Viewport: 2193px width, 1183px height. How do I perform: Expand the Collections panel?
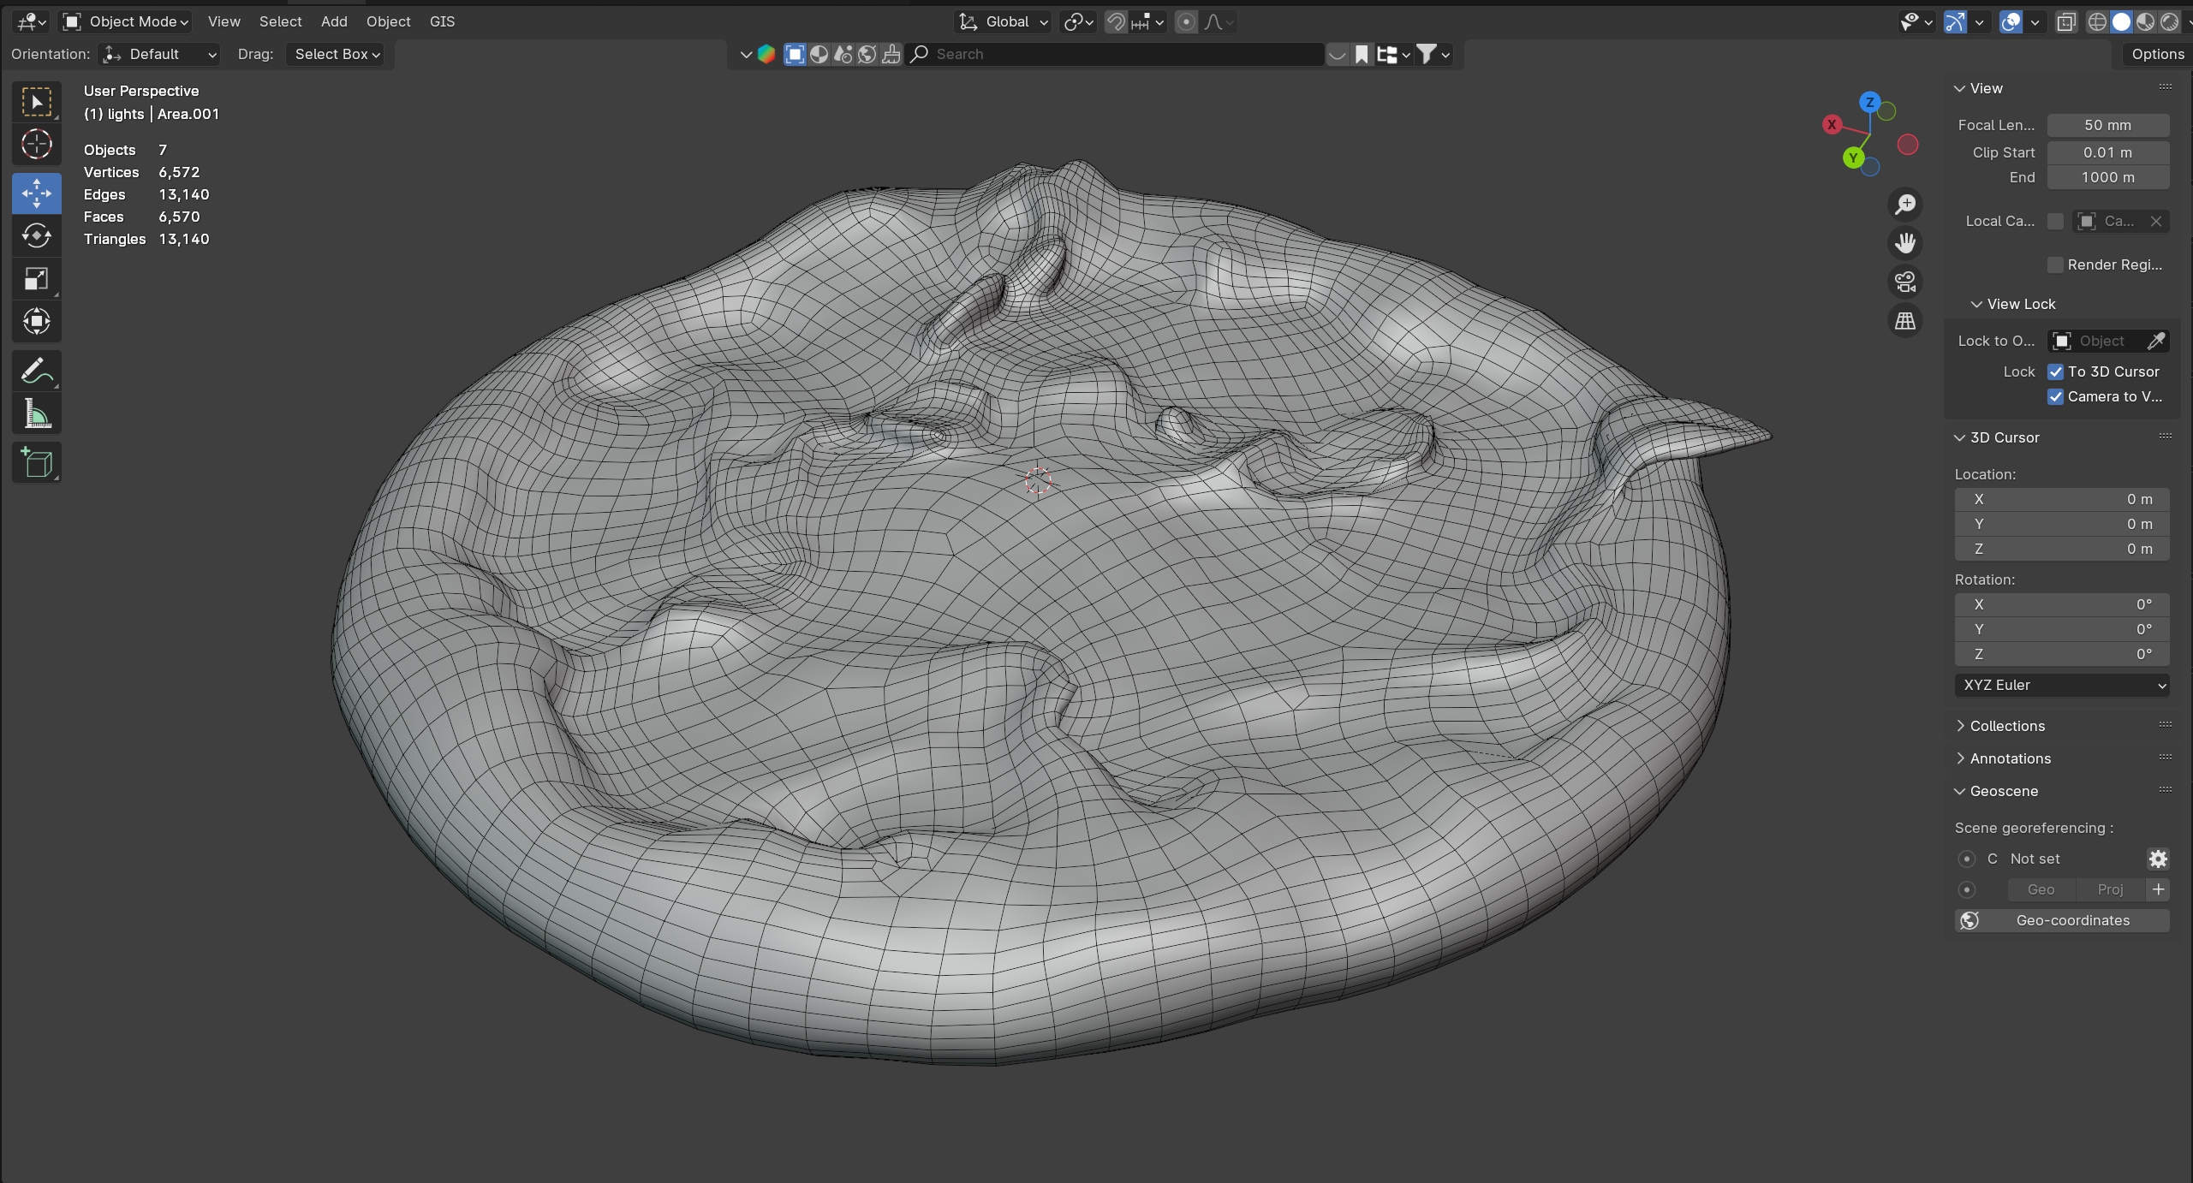(x=2006, y=726)
